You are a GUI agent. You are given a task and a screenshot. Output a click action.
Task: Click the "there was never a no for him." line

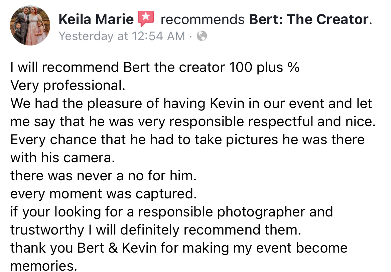[x=103, y=176]
